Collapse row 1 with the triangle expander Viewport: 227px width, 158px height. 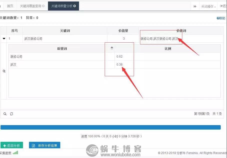(4, 39)
